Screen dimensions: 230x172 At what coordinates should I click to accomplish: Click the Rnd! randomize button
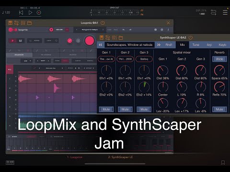coord(169,45)
